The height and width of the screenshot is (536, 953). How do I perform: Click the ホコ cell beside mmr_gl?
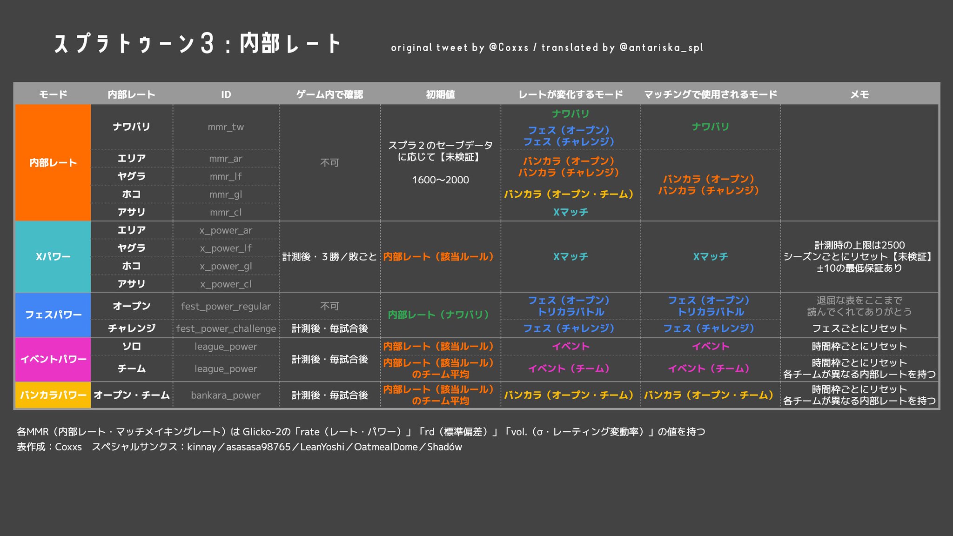(x=132, y=194)
